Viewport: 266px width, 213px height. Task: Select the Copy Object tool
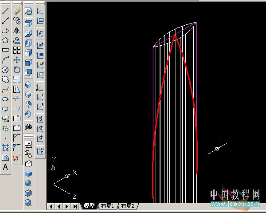click(17, 21)
